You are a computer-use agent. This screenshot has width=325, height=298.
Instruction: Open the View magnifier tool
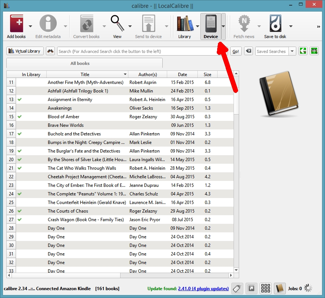[117, 23]
